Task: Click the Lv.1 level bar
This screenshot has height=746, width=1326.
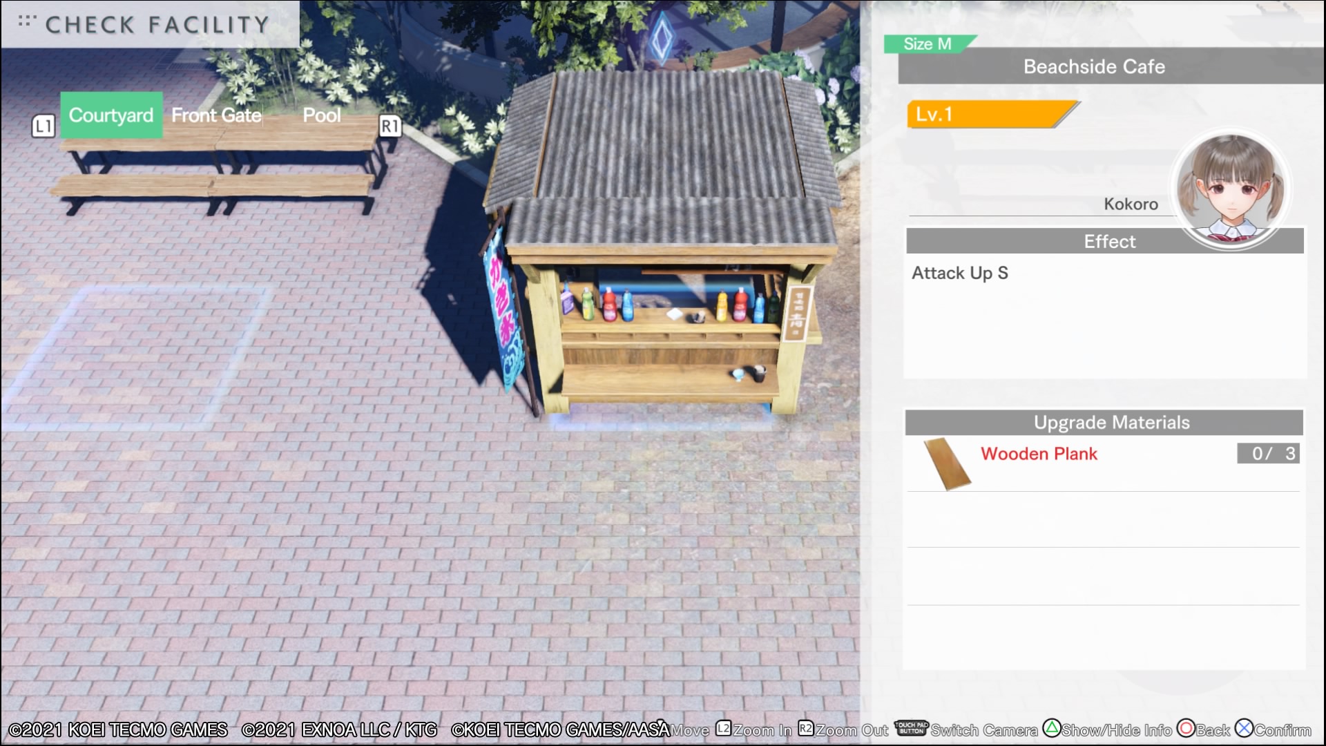Action: point(993,115)
